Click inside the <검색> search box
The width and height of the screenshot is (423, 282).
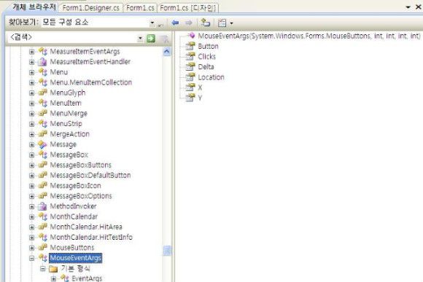click(72, 37)
